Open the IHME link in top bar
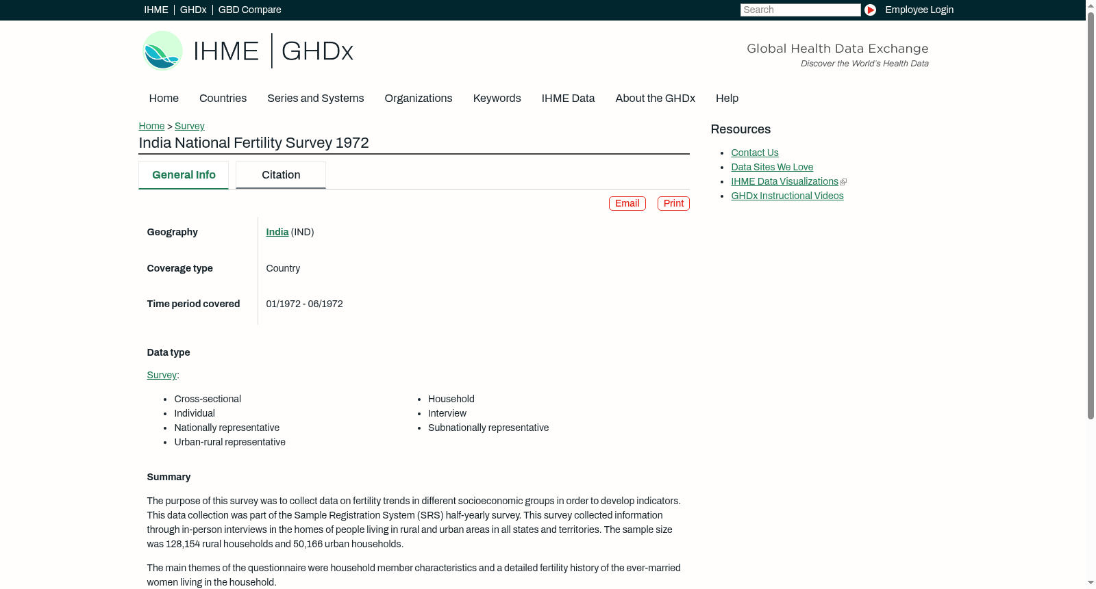Image resolution: width=1096 pixels, height=589 pixels. point(156,10)
